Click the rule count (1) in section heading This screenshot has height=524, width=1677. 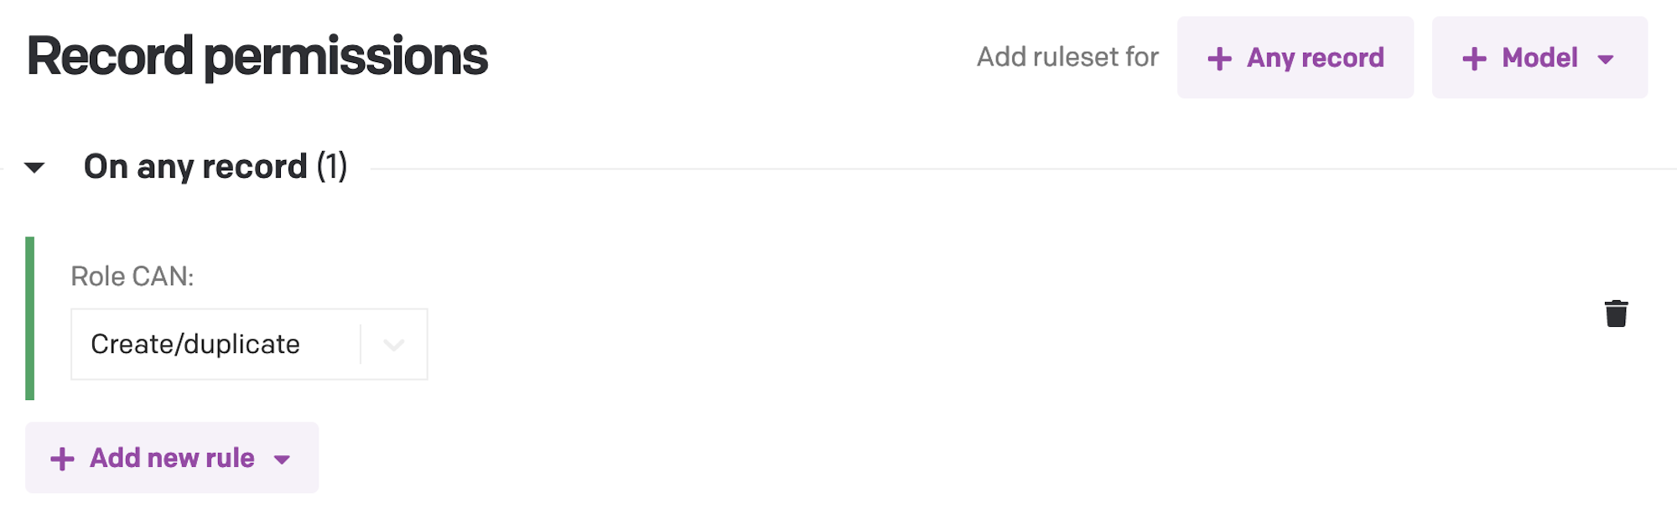pyautogui.click(x=332, y=167)
